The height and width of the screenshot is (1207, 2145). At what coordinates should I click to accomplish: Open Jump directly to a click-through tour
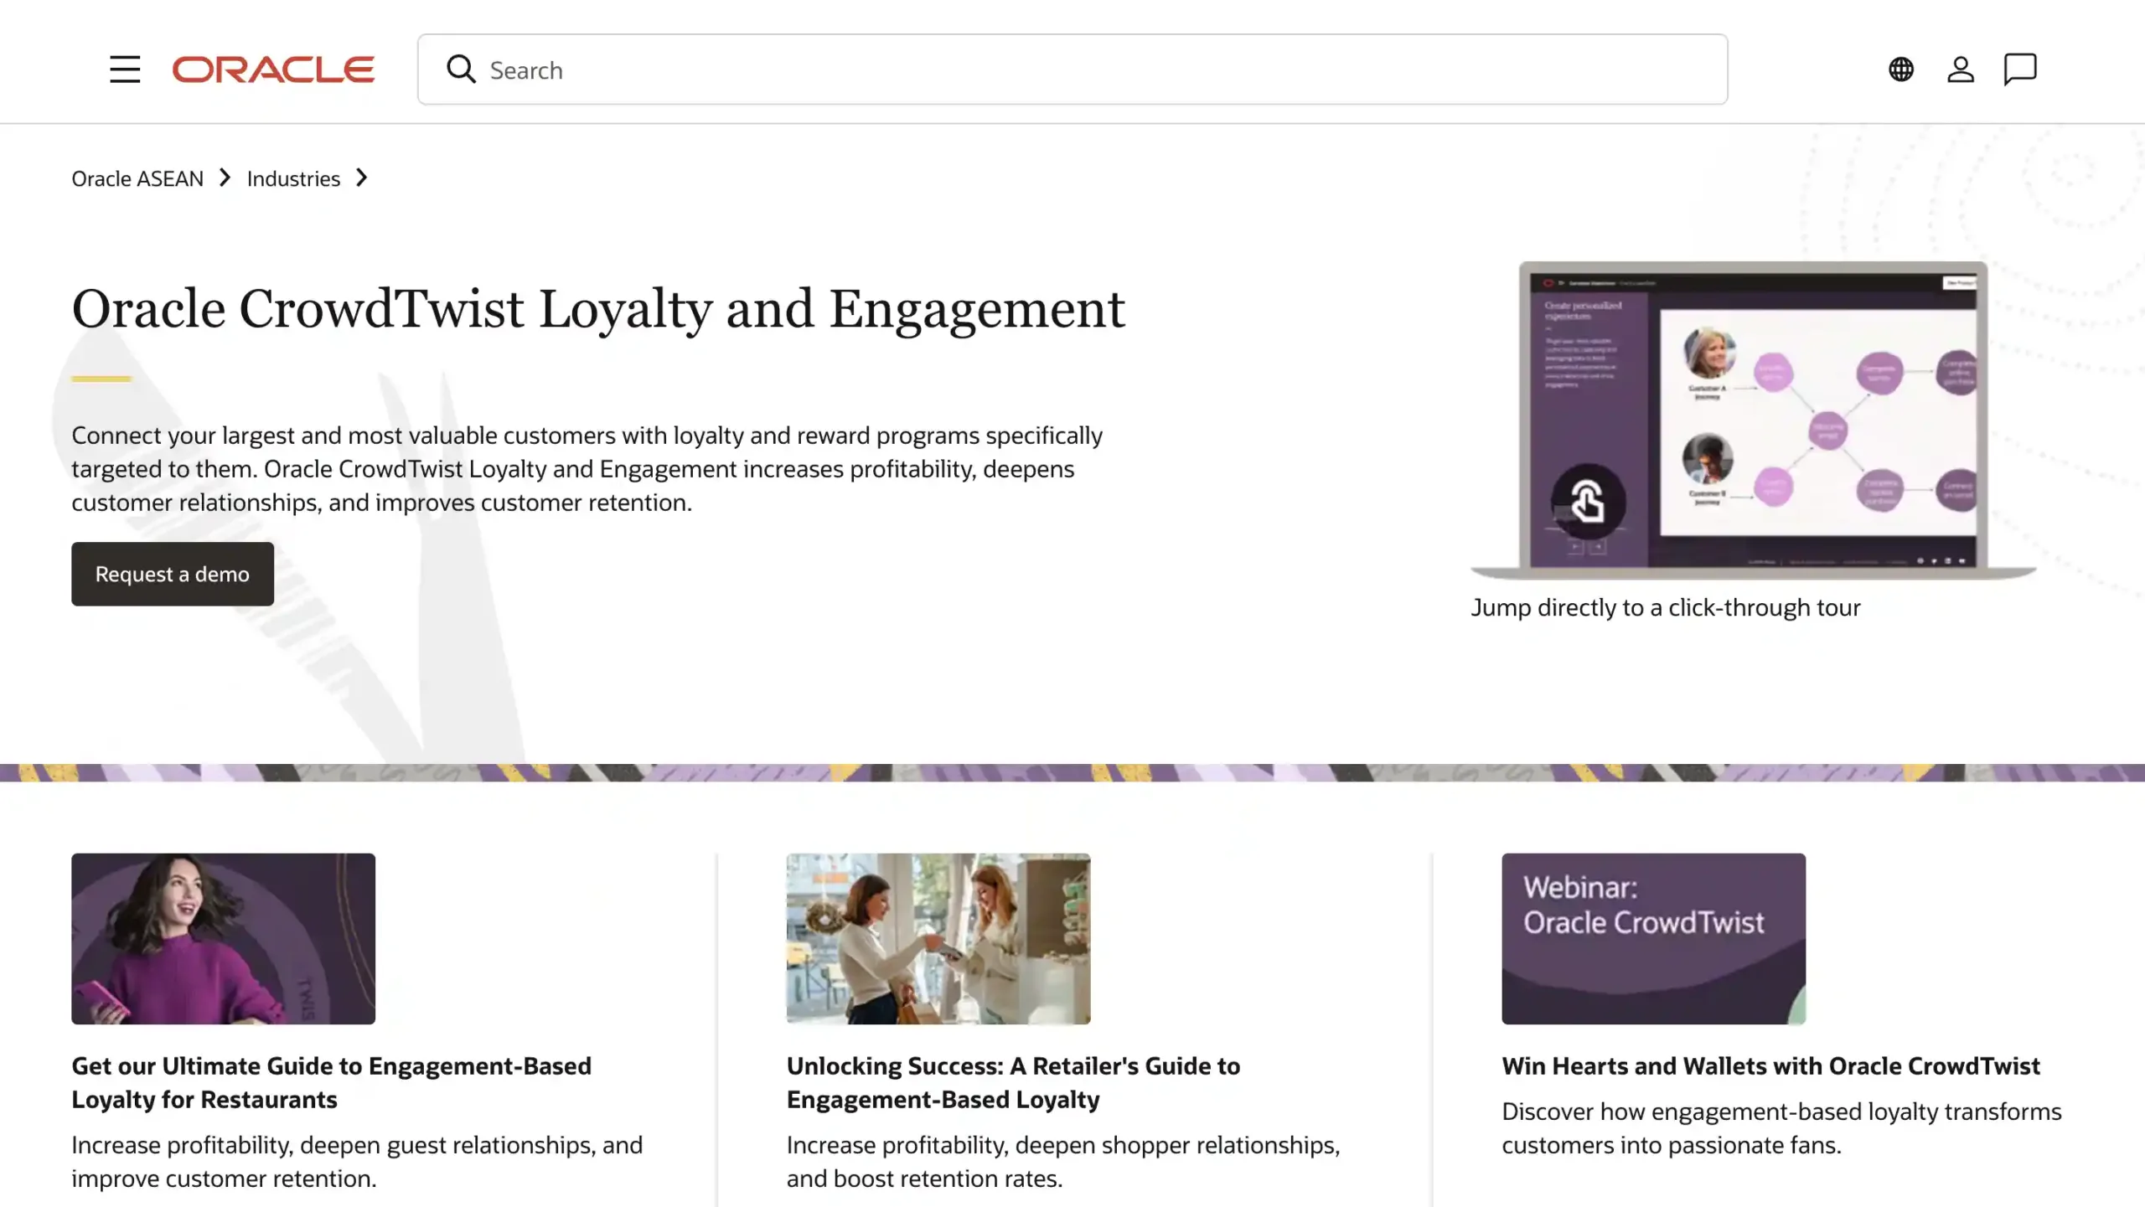[1664, 607]
